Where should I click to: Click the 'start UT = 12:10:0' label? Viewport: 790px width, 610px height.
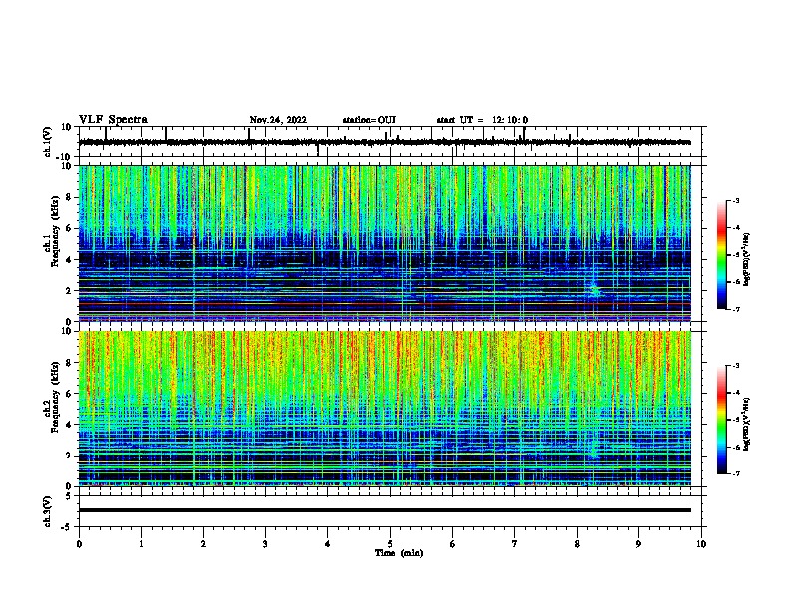coord(482,120)
